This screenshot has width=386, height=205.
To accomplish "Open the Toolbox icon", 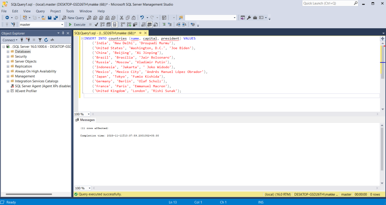I will (255, 18).
